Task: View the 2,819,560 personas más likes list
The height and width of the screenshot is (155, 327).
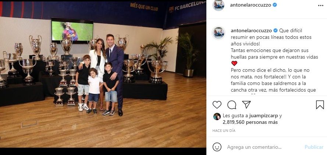Action: (x=250, y=122)
